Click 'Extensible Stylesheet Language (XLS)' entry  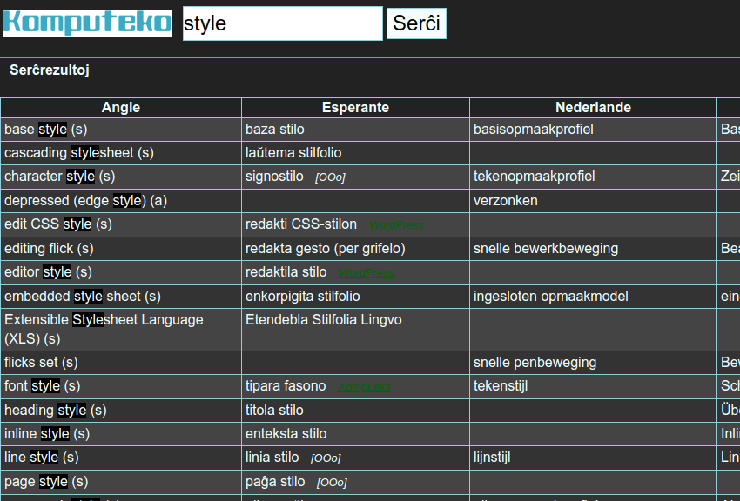104,329
